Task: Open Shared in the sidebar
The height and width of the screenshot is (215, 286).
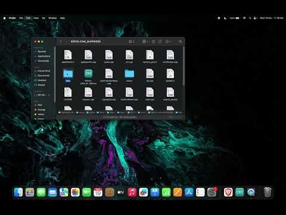Action: point(42,85)
